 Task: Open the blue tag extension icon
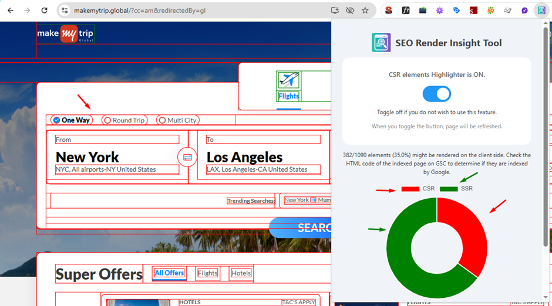[x=457, y=11]
